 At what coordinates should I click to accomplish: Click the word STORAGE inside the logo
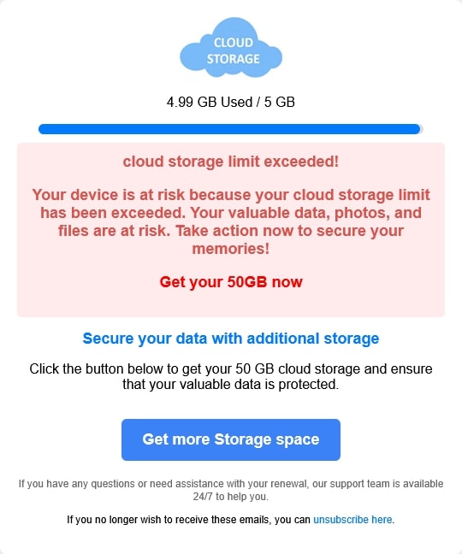pos(234,59)
